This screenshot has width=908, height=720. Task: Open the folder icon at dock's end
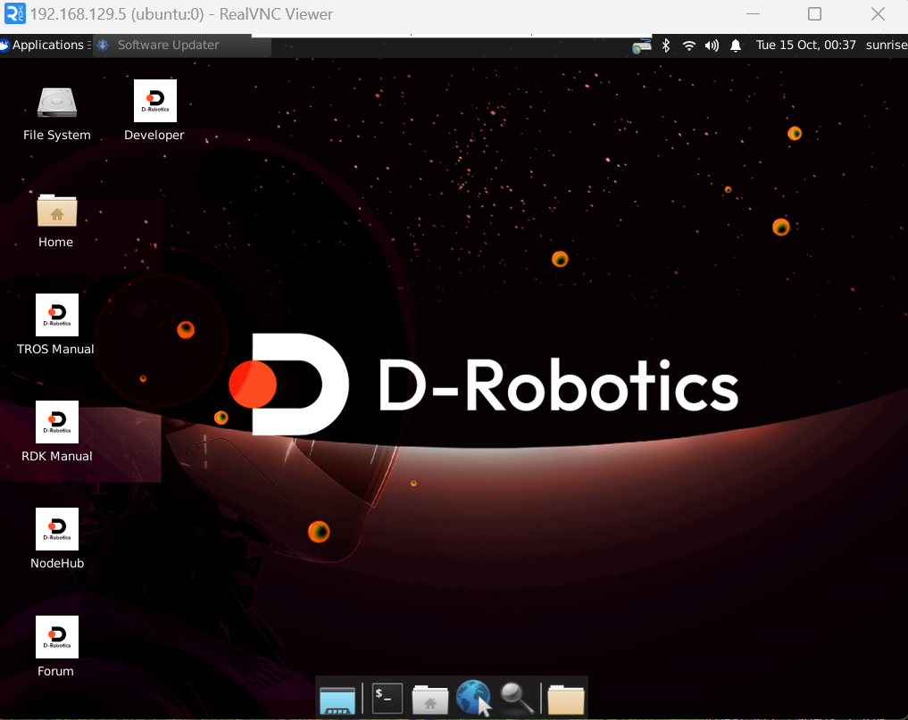(566, 699)
